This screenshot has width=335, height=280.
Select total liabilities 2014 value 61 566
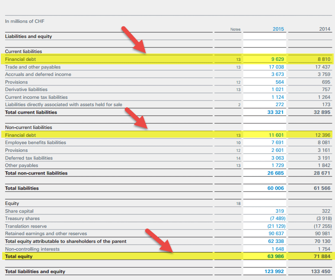tap(322, 188)
